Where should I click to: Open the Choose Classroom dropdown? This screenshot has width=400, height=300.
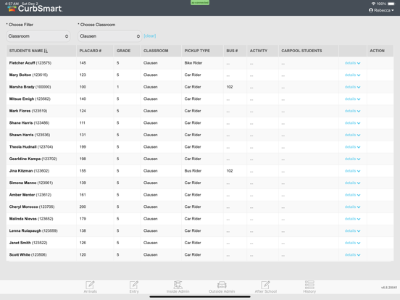pos(109,36)
